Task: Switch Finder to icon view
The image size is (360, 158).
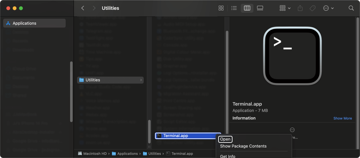Action: click(221, 8)
